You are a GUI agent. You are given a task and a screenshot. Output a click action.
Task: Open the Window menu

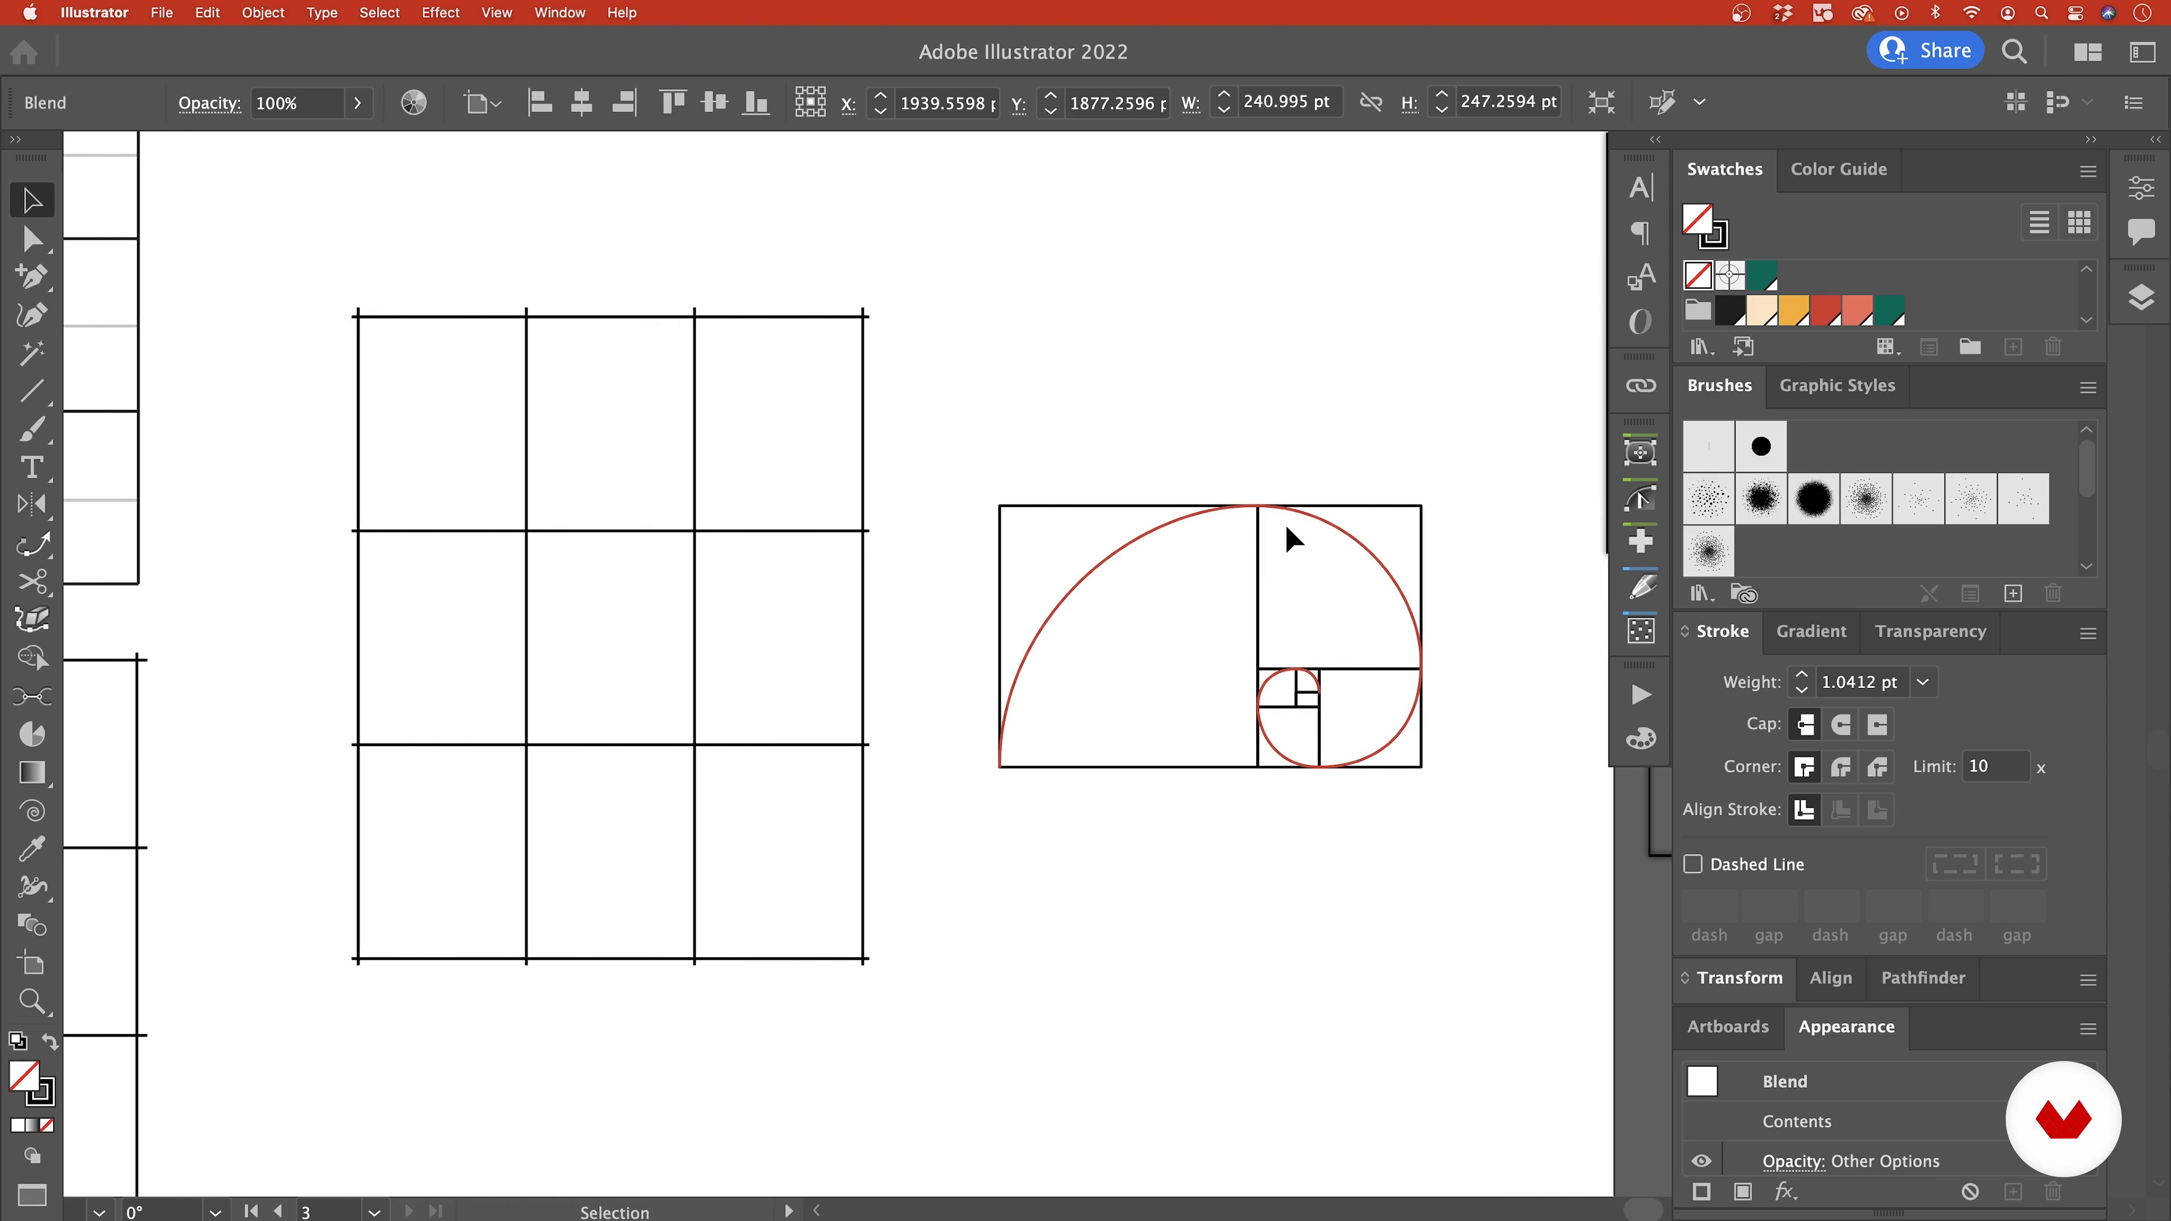(560, 12)
